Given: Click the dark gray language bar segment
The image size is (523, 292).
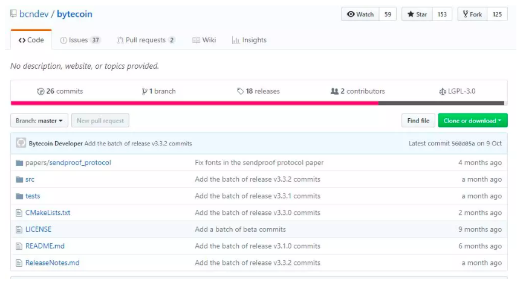Looking at the screenshot, I should point(441,103).
